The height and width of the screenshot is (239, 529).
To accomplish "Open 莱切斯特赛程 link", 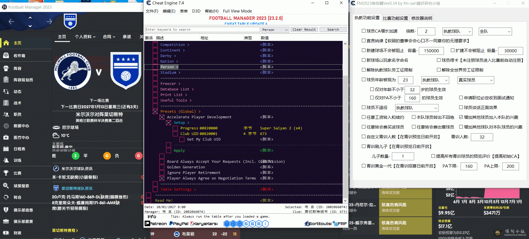I will tap(65, 230).
